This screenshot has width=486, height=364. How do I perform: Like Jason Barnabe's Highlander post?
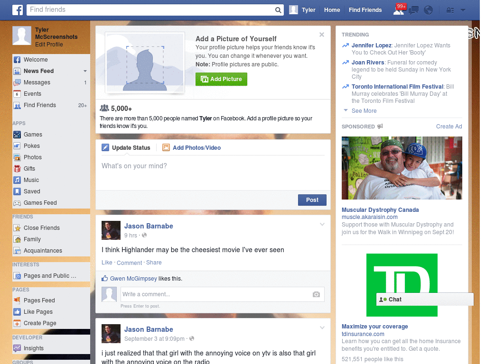click(x=107, y=262)
